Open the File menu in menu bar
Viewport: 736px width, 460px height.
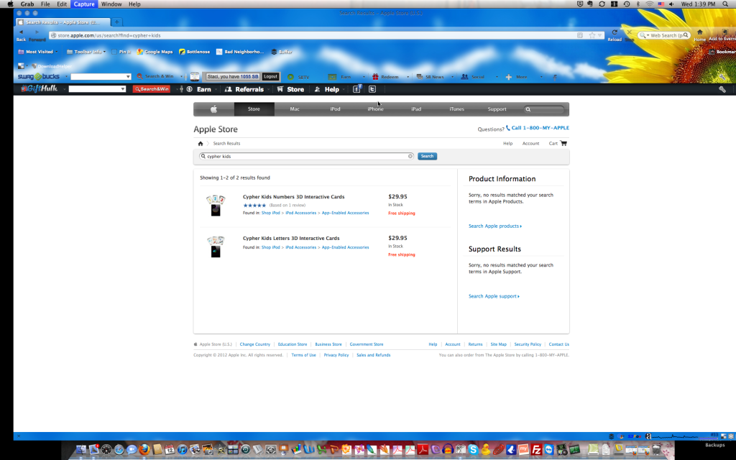pos(45,4)
